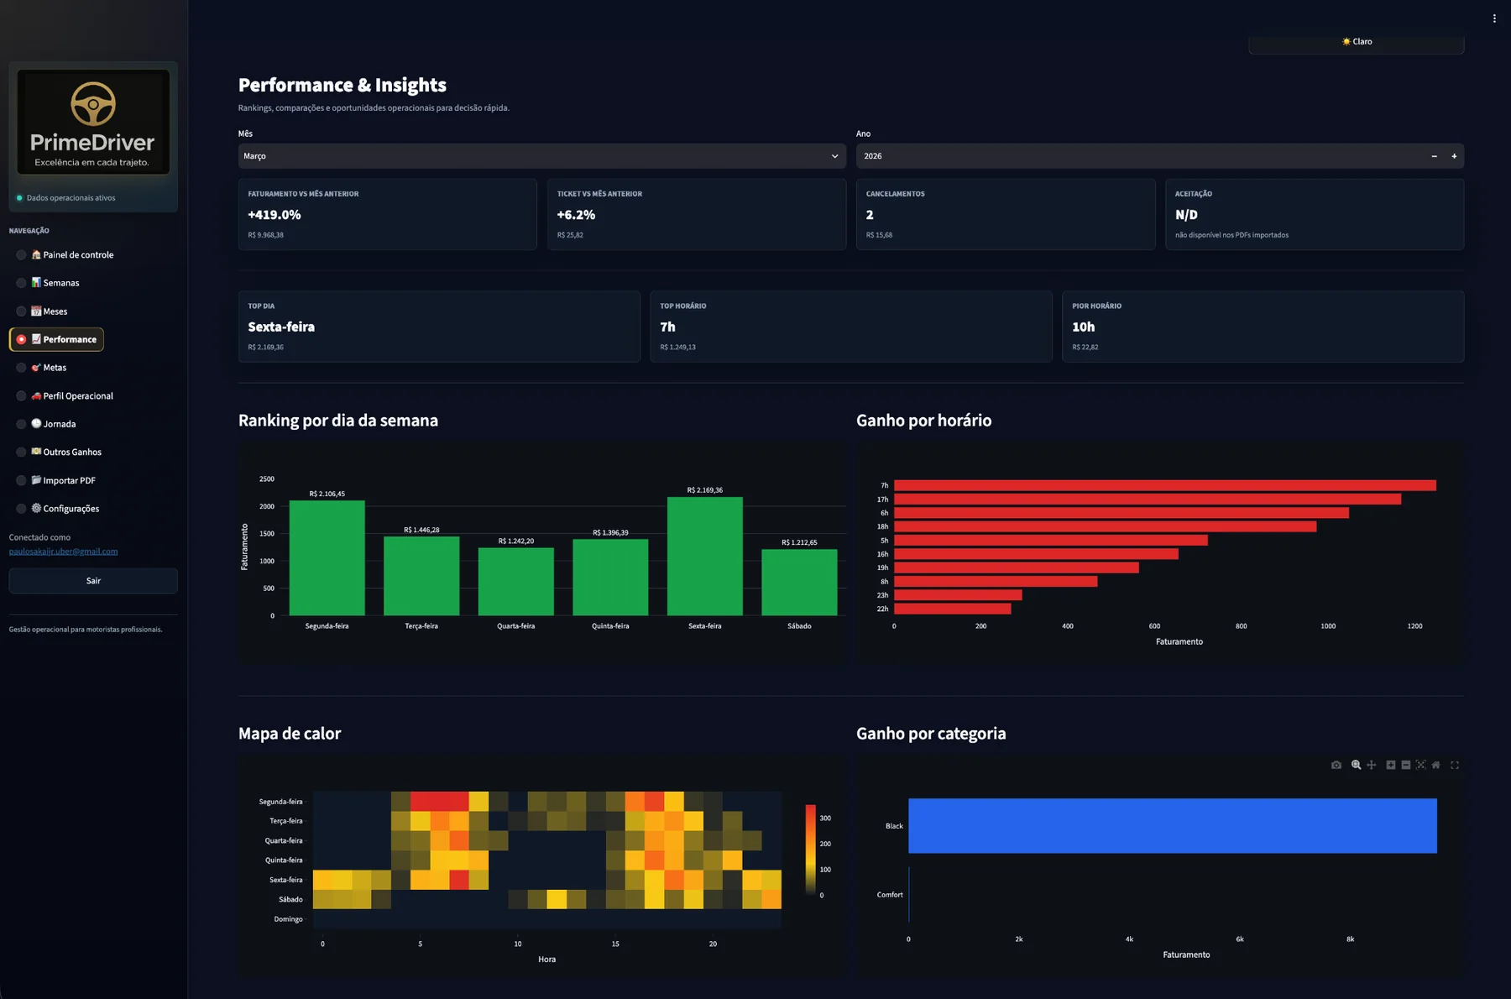Screen dimensions: 1511x999
Task: Click the blue Black category bar
Action: (x=1173, y=826)
